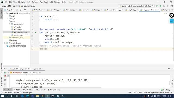Viewport: 174px width, 98px height.
Task: Hide the Project panel with minus icon
Action: 29,10
